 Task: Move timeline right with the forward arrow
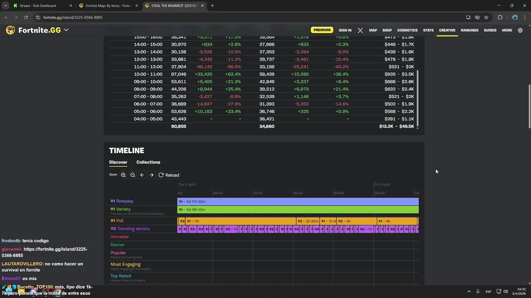pos(151,175)
